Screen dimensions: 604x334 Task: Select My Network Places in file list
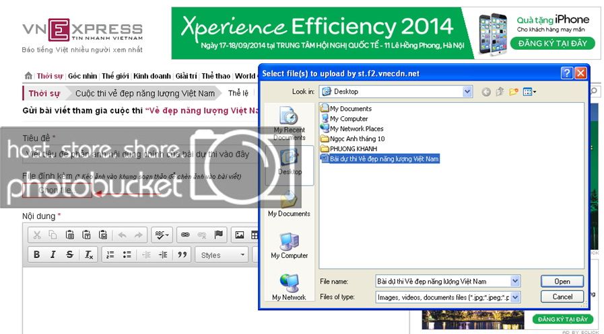point(351,128)
